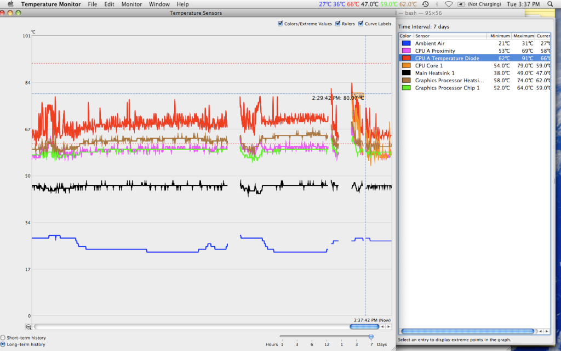The image size is (561, 351).
Task: Sort by the Maximum column header
Action: pos(523,36)
